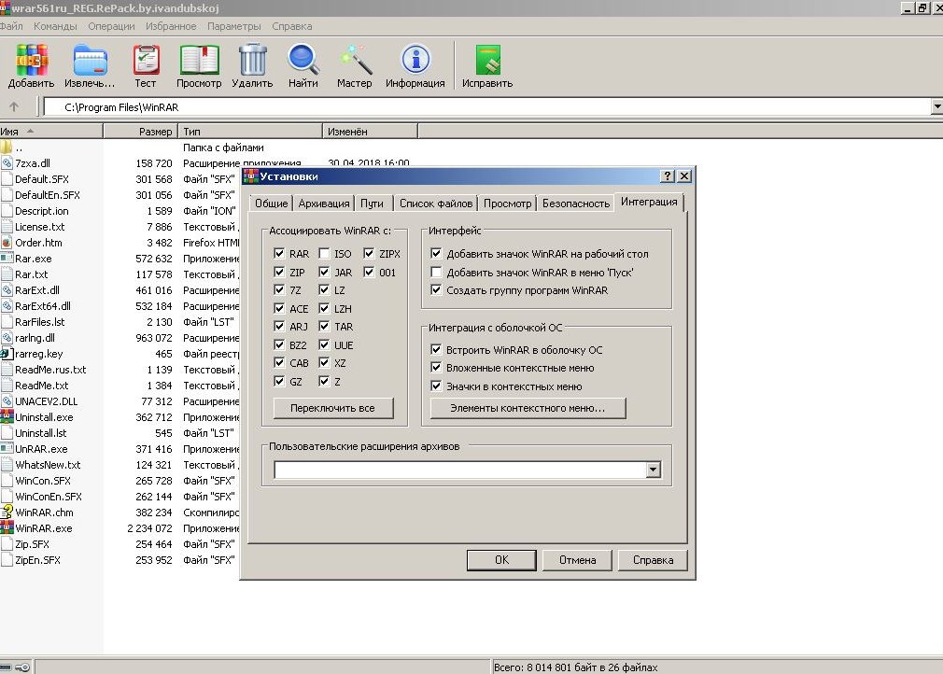Select the Zip.SFX file row
The width and height of the screenshot is (943, 674).
118,544
